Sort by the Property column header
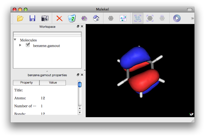 [x=26, y=83]
